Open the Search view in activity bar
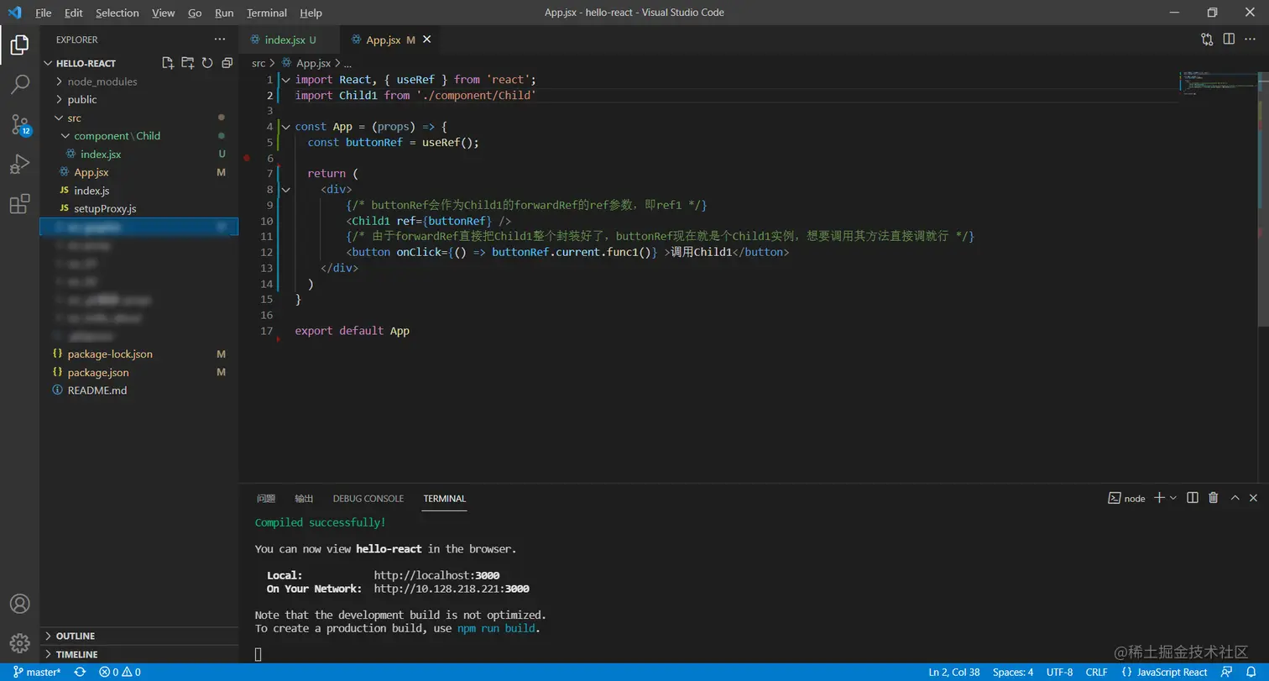The height and width of the screenshot is (681, 1269). click(19, 84)
